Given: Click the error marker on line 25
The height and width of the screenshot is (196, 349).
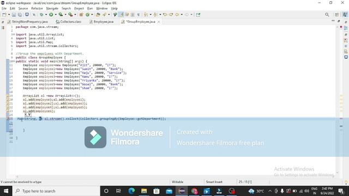Looking at the screenshot, I should coord(8,119).
